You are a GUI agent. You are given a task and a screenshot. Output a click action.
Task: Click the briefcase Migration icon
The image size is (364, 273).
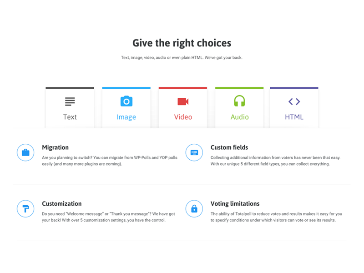(25, 152)
